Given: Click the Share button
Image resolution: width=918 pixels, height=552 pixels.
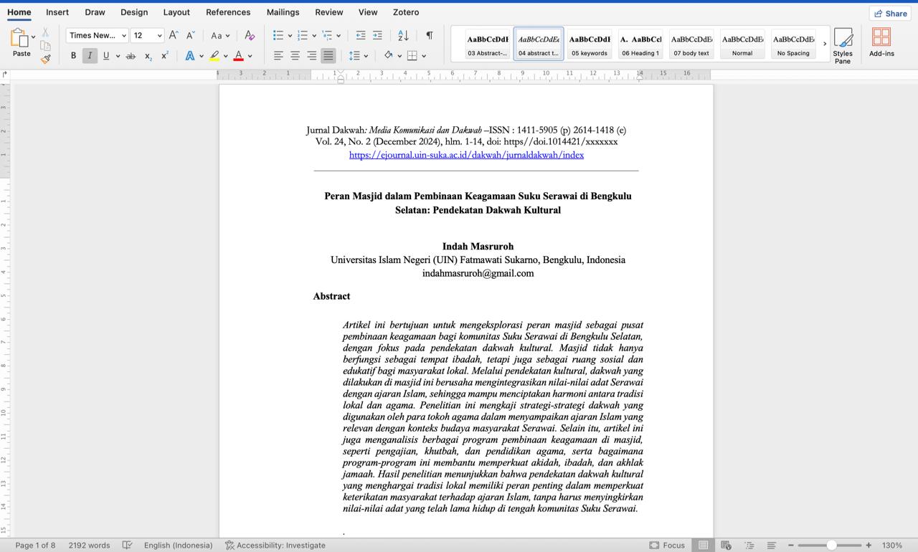Looking at the screenshot, I should (x=890, y=13).
